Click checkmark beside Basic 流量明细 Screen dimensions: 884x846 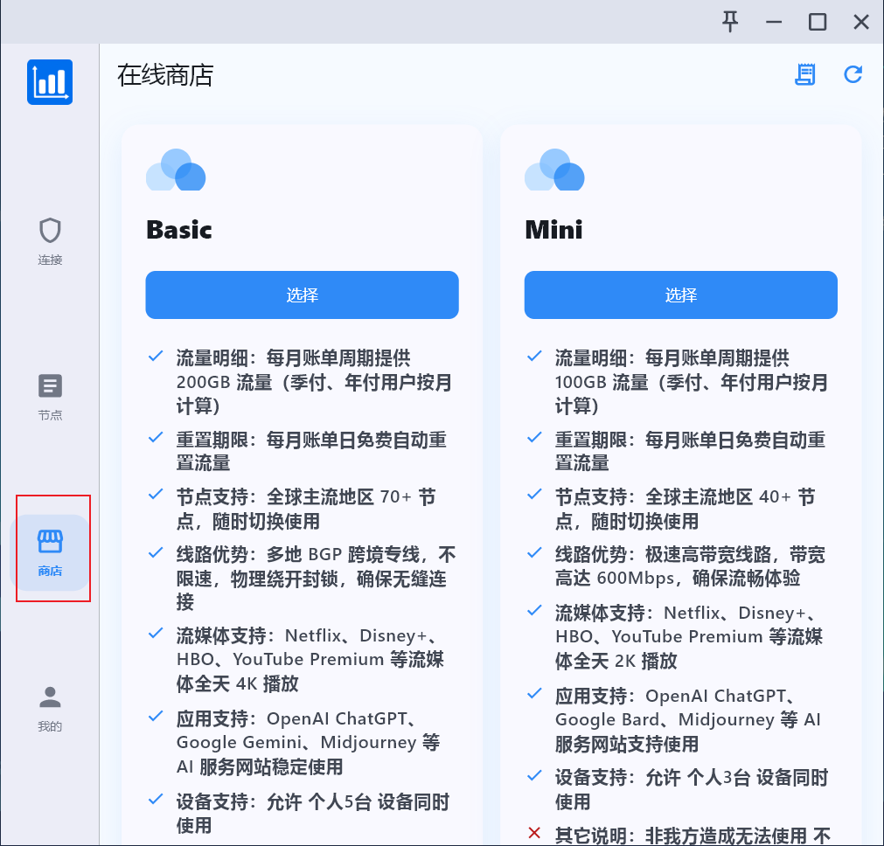[156, 357]
